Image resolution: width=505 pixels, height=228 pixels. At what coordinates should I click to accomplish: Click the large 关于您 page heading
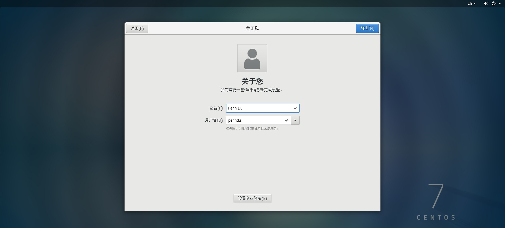pyautogui.click(x=252, y=81)
